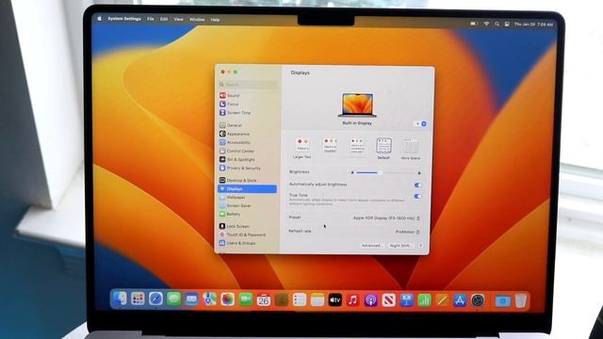603x339 pixels.
Task: Select the Larger Text resolution option
Action: tap(302, 149)
